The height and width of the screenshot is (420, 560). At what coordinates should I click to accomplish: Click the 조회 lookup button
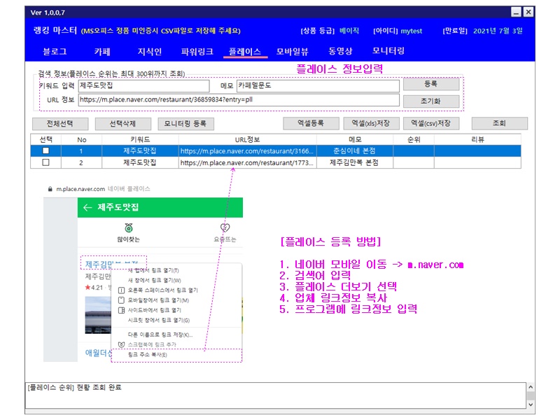pos(500,124)
